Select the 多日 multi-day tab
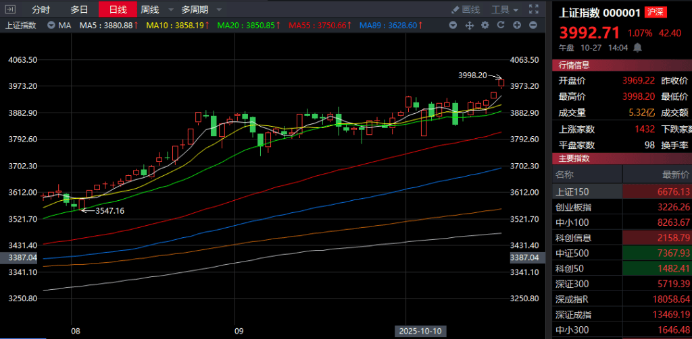The height and width of the screenshot is (339, 692). 79,9
